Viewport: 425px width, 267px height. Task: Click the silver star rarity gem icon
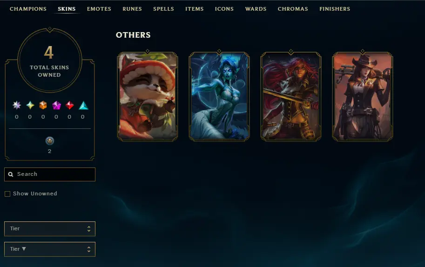click(x=17, y=105)
